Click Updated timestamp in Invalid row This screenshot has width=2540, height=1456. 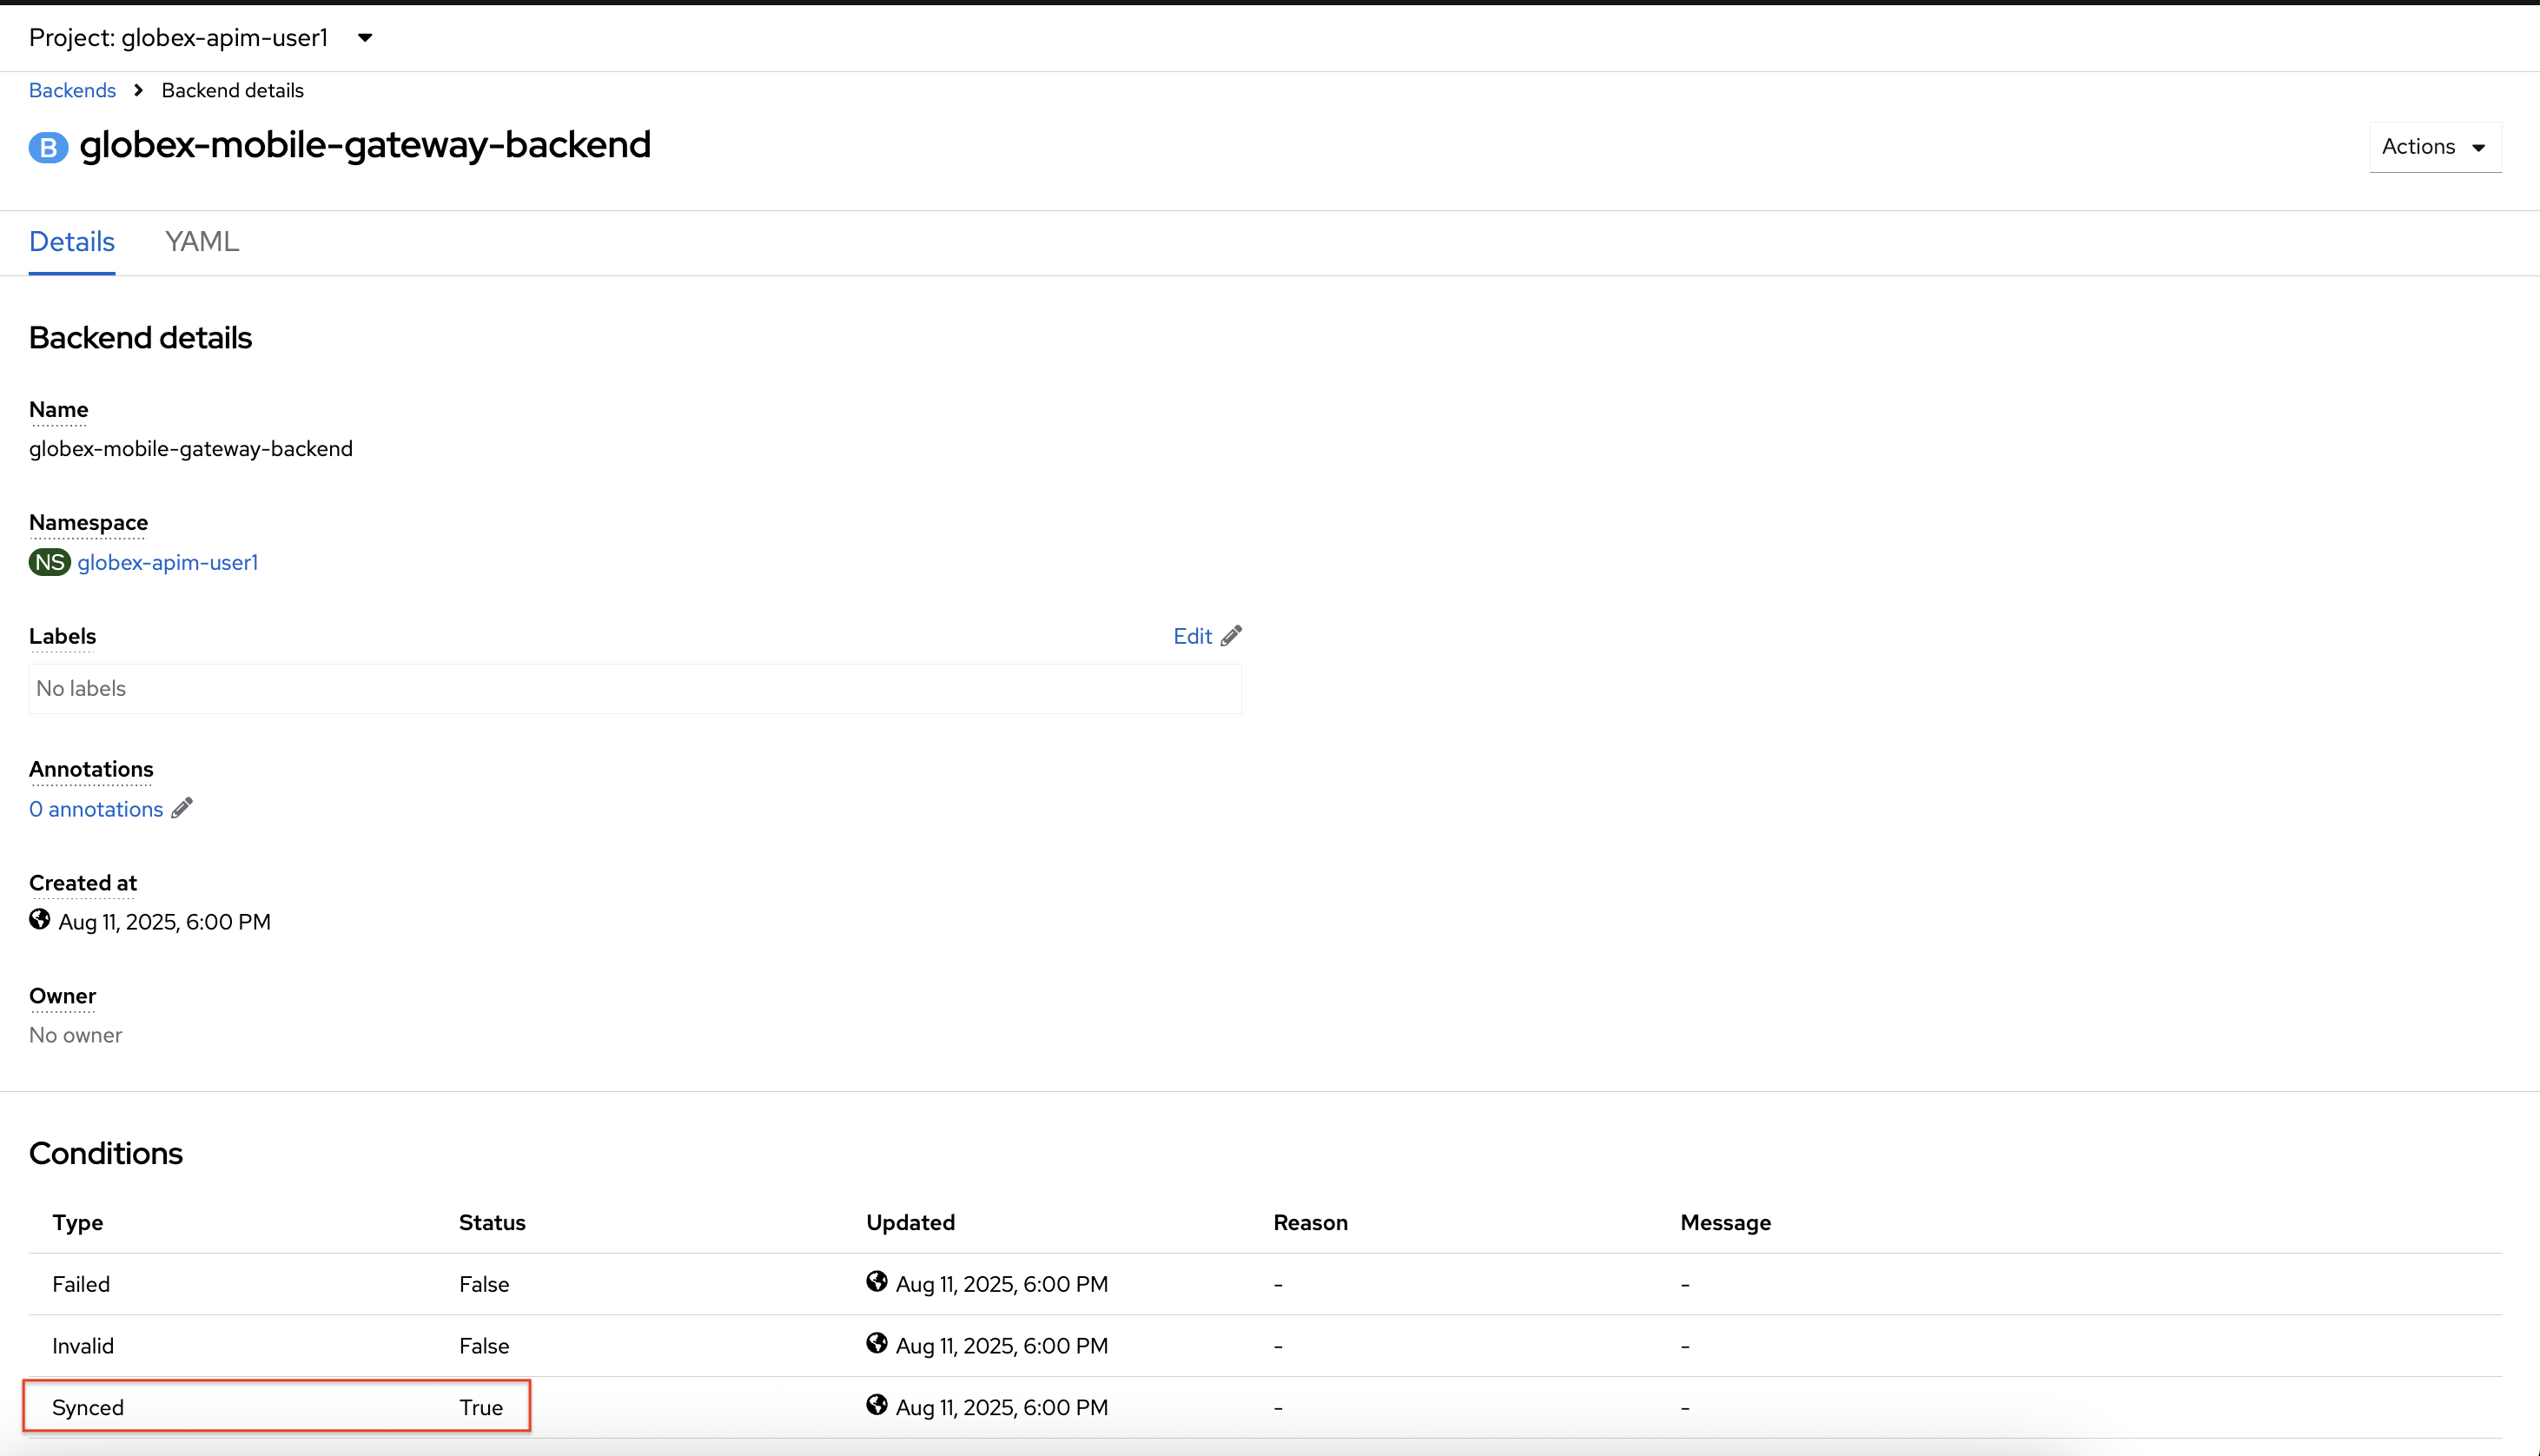tap(1002, 1346)
